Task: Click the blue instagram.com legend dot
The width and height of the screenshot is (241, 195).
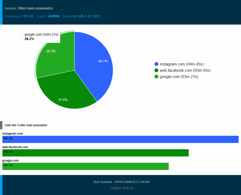Action: pos(156,64)
